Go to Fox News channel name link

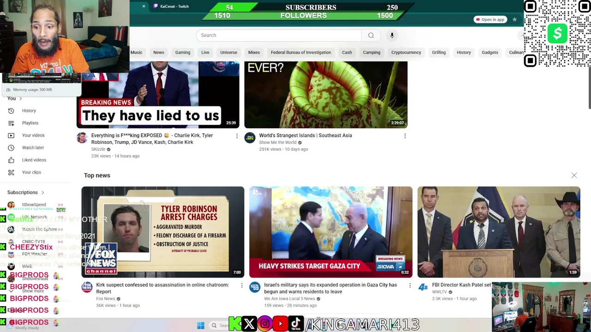[105, 299]
